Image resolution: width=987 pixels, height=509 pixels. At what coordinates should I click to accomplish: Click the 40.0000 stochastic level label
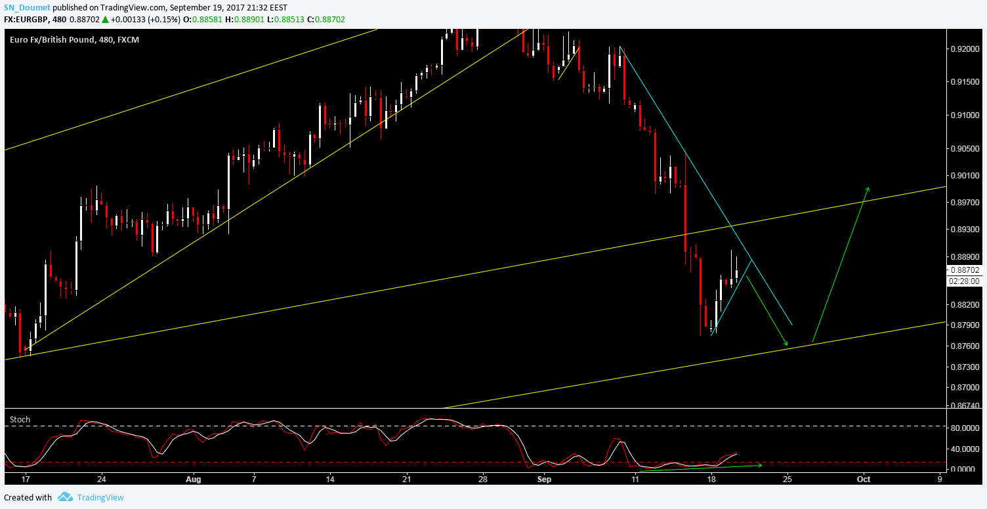click(x=965, y=449)
